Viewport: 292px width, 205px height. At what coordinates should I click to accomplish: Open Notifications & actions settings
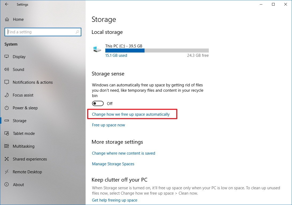pos(33,82)
